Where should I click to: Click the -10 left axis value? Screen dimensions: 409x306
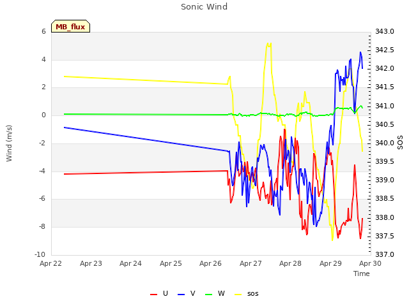coord(40,254)
